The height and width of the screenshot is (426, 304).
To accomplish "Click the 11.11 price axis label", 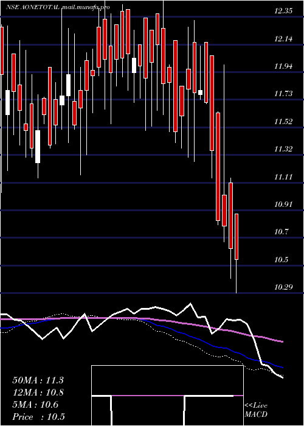I will [x=283, y=177].
